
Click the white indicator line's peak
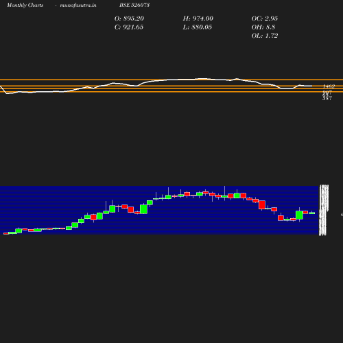(x=237, y=79)
